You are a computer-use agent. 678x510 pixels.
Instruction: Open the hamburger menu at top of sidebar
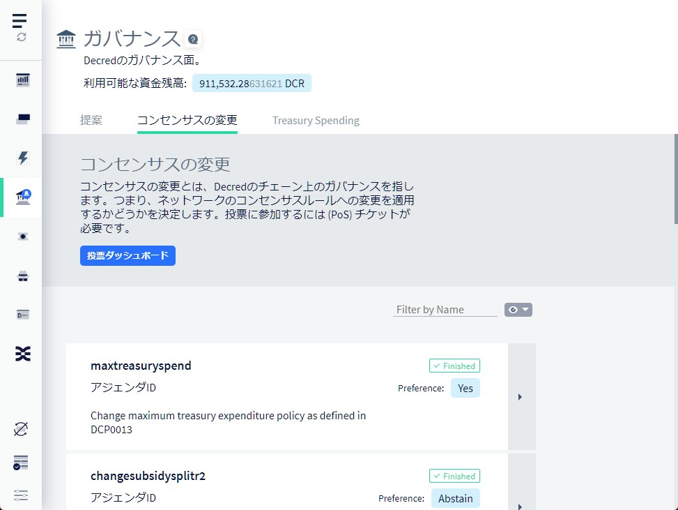coord(20,20)
